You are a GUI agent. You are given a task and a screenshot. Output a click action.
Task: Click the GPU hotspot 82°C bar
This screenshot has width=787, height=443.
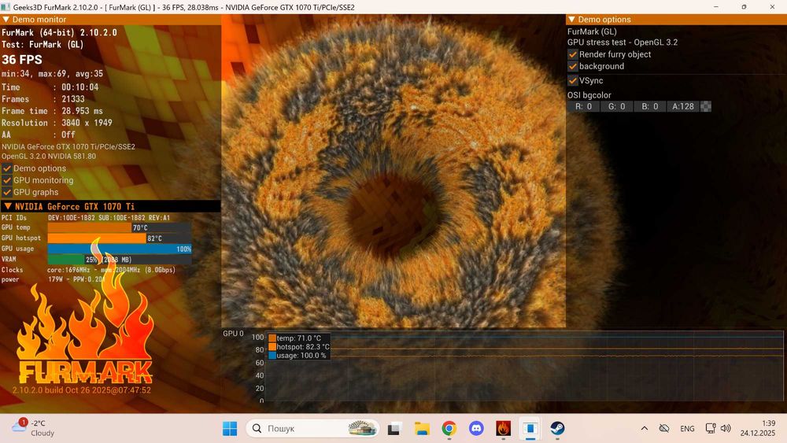(x=120, y=238)
